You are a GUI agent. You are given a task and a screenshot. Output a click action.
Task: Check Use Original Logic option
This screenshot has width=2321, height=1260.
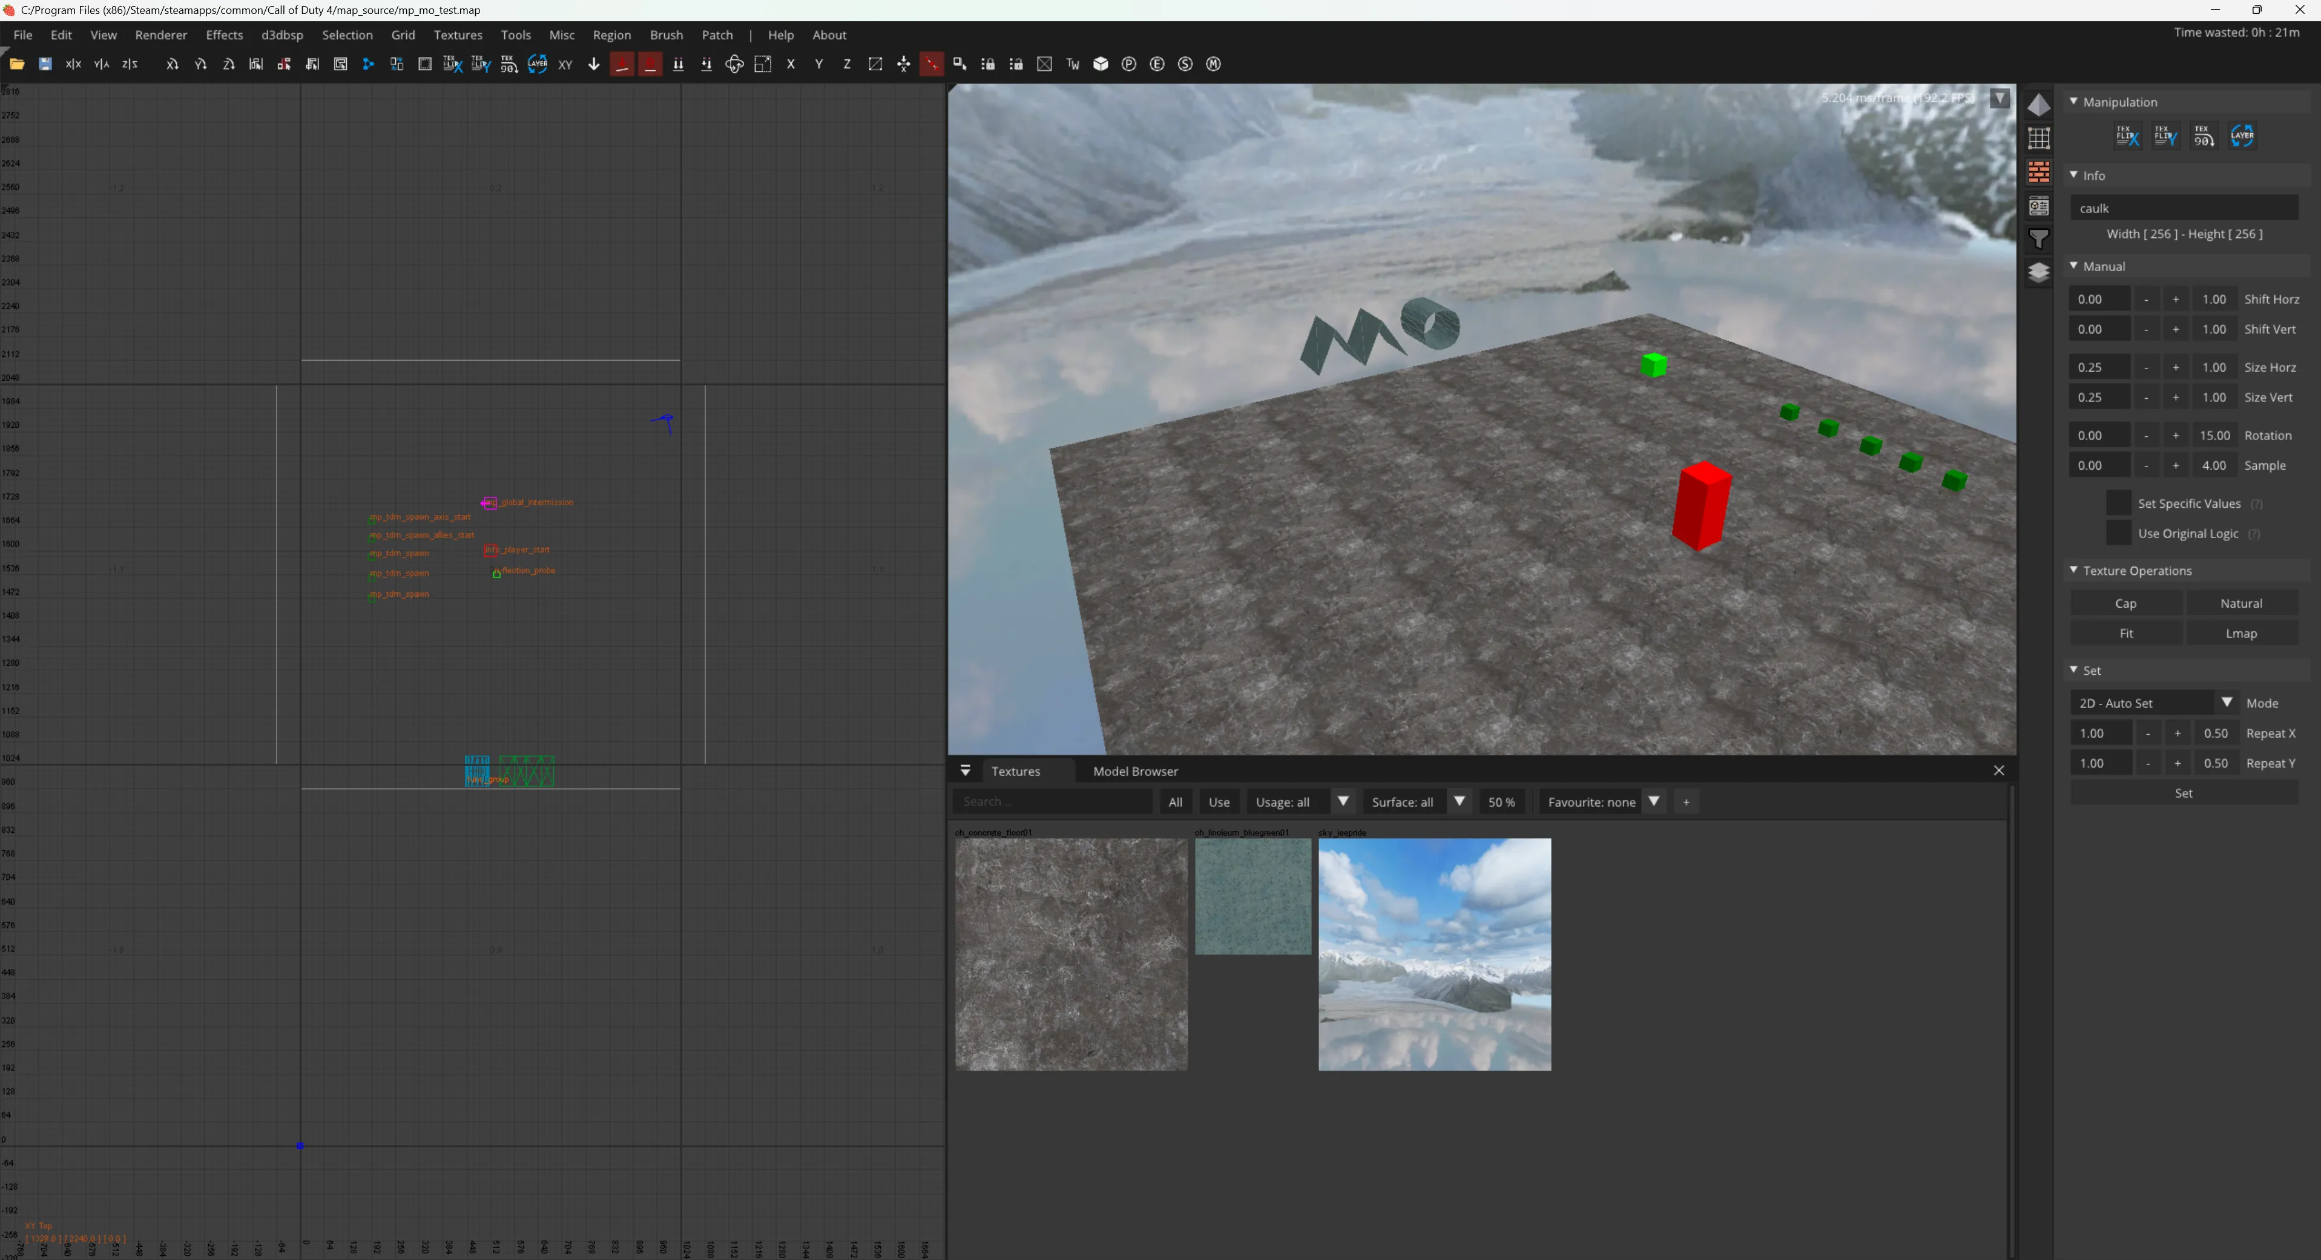2118,533
